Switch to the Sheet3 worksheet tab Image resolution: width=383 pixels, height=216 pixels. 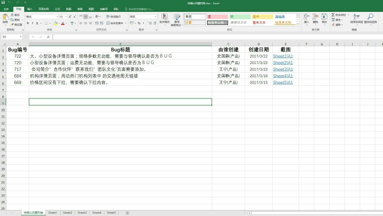tap(82, 213)
